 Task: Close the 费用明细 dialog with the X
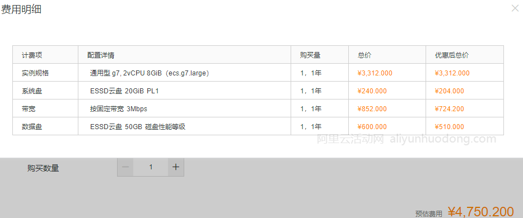[x=515, y=8]
